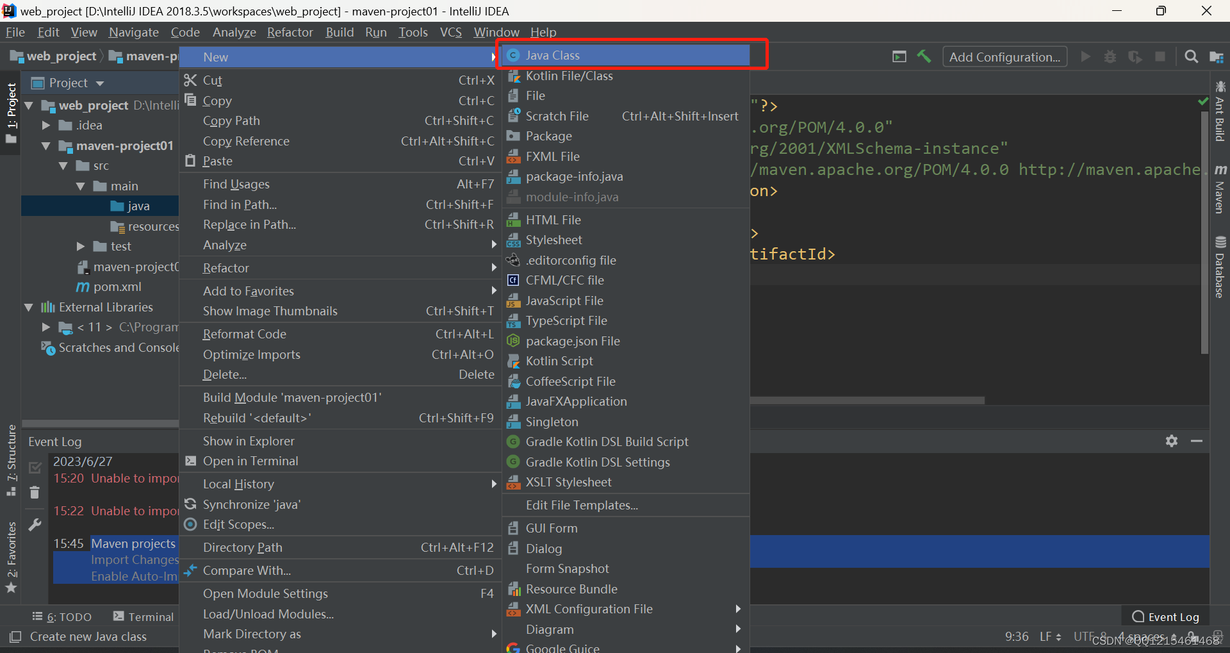This screenshot has height=653, width=1230.
Task: Open the Database side tool window
Action: pos(1220,267)
